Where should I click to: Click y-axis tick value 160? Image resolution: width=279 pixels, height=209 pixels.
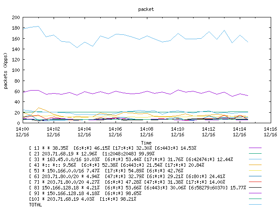(x=16, y=39)
